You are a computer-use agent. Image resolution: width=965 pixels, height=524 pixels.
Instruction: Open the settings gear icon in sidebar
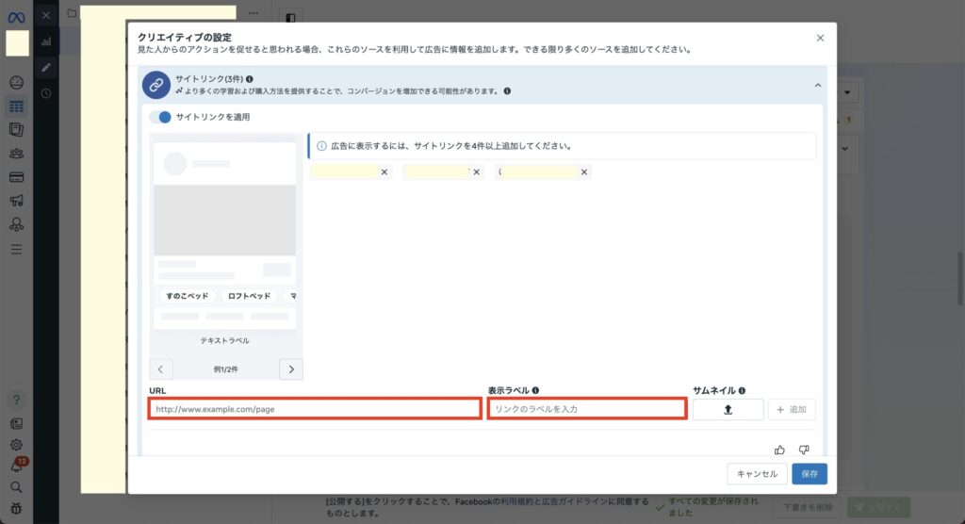[x=17, y=445]
